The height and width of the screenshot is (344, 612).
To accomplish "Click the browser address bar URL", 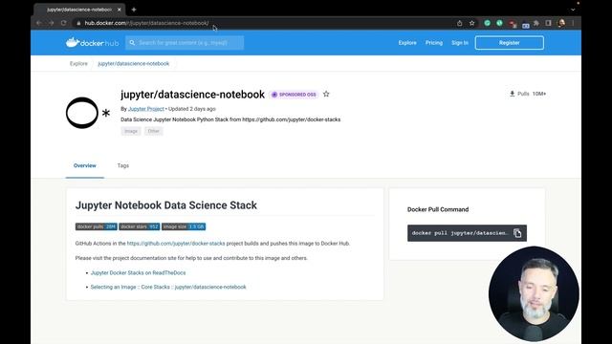I will [x=146, y=23].
